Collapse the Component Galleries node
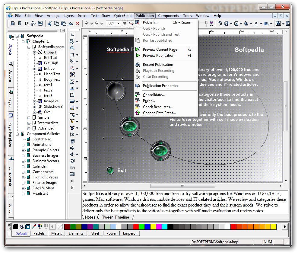 click(17, 134)
